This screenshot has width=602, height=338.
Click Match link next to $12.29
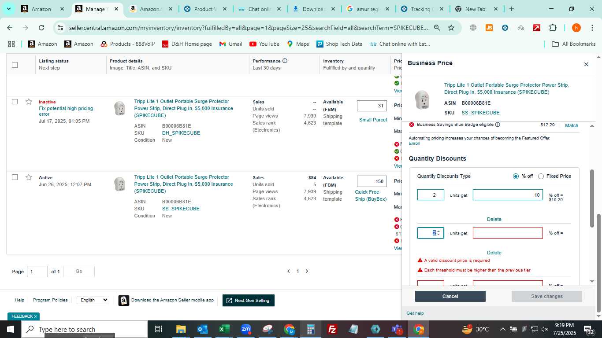(572, 125)
